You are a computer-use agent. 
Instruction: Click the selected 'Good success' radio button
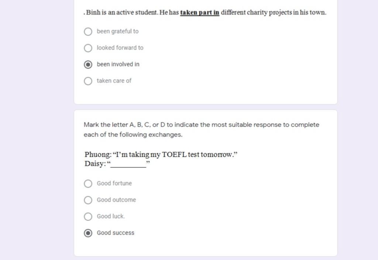(x=88, y=233)
